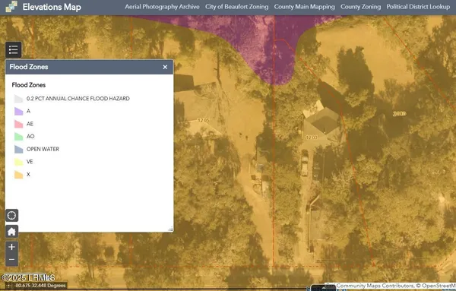The width and height of the screenshot is (456, 291).
Task: Click the parcel label 1203 on map
Action: 312,137
